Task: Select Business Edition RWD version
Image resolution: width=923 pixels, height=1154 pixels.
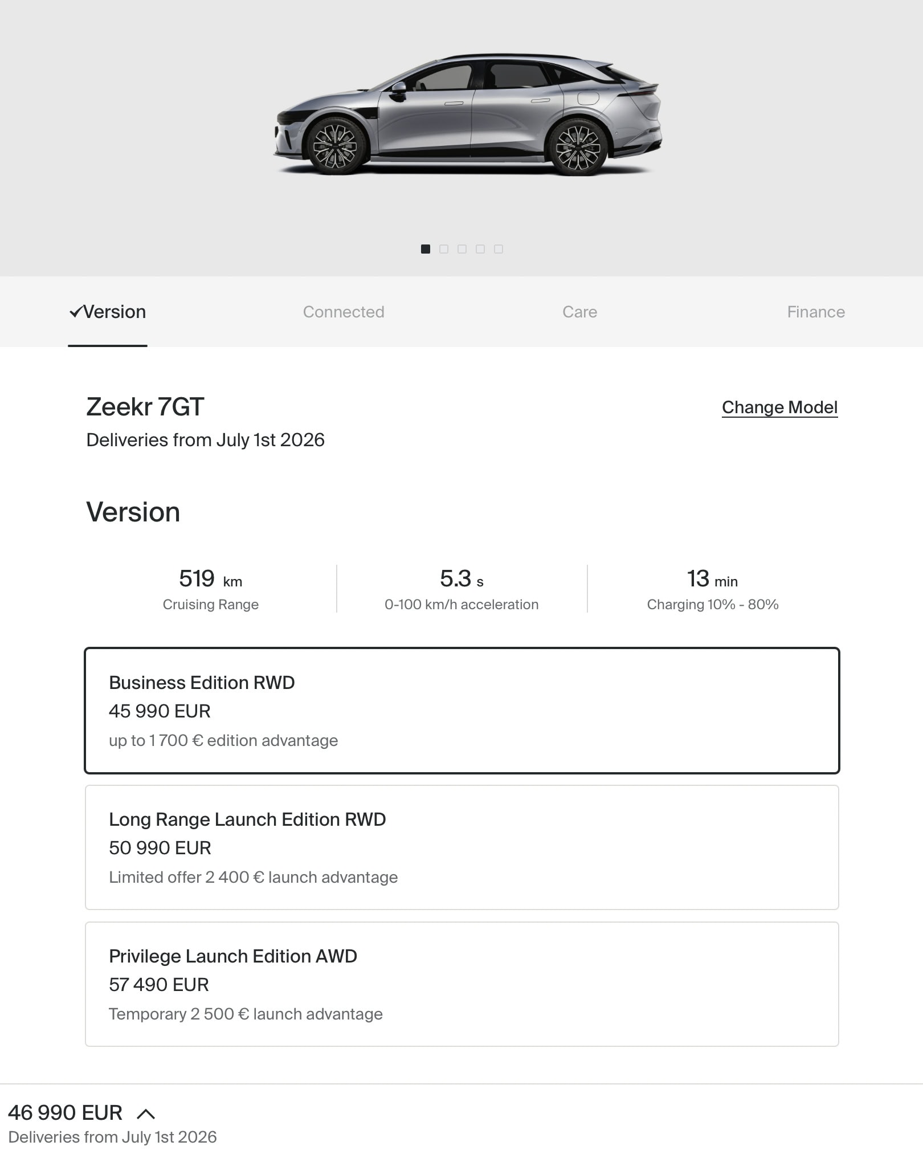Action: coord(461,710)
